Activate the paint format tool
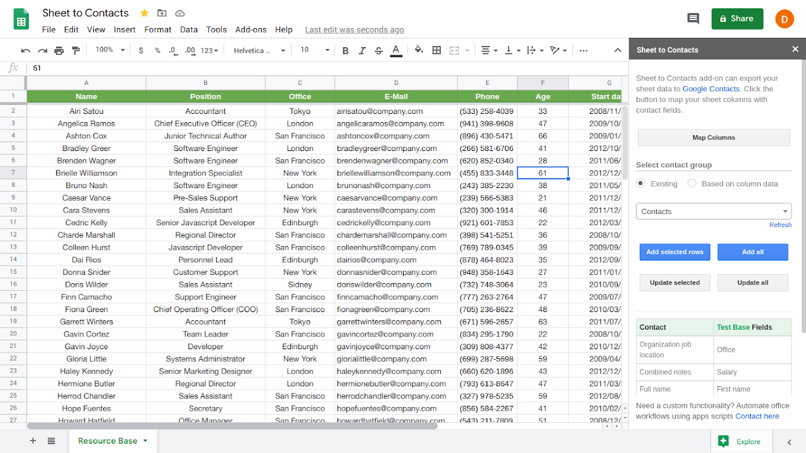The image size is (806, 453). coord(76,50)
